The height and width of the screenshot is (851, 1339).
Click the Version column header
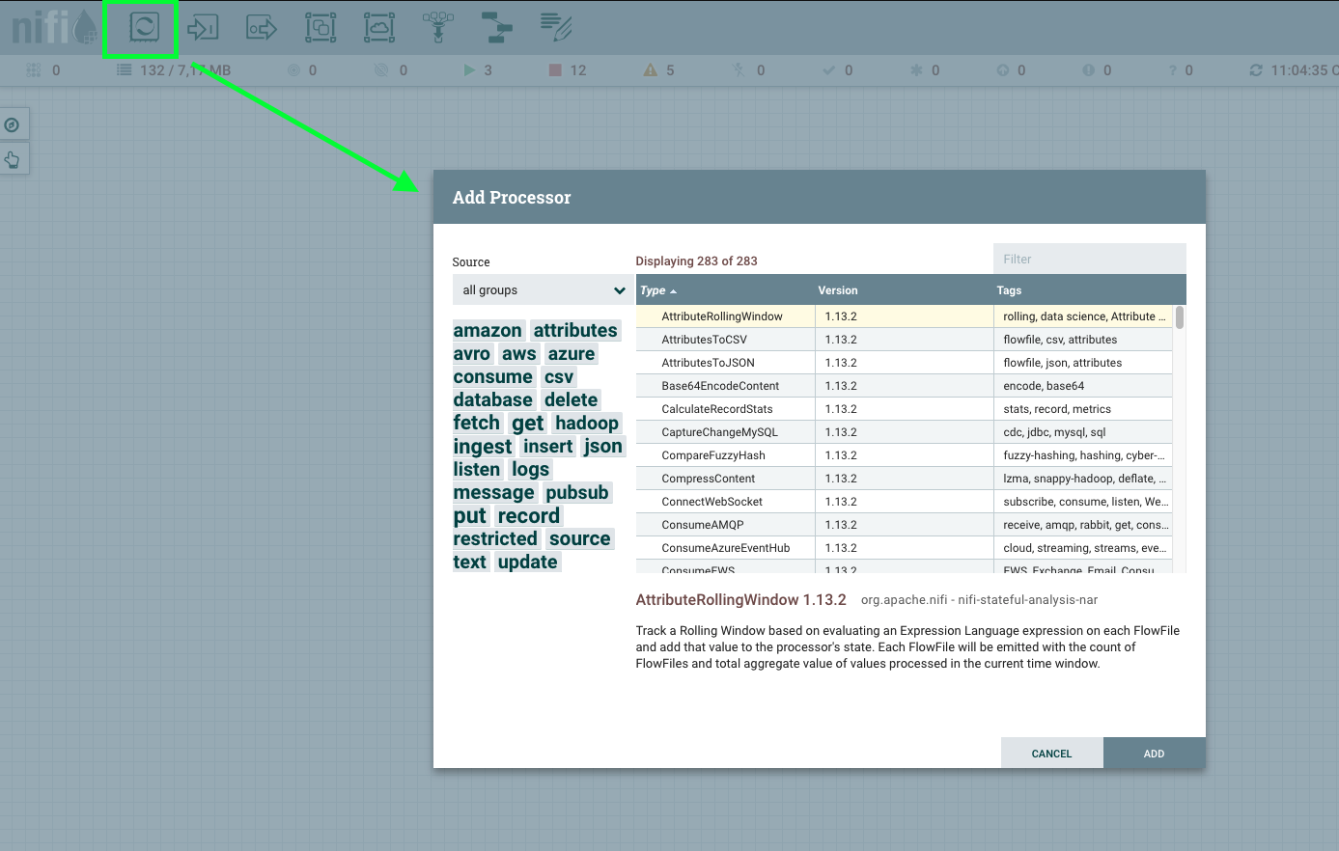pos(838,290)
